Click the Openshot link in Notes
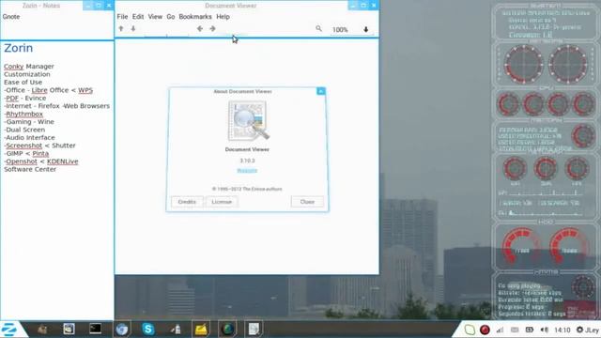601x338 pixels. [x=22, y=161]
